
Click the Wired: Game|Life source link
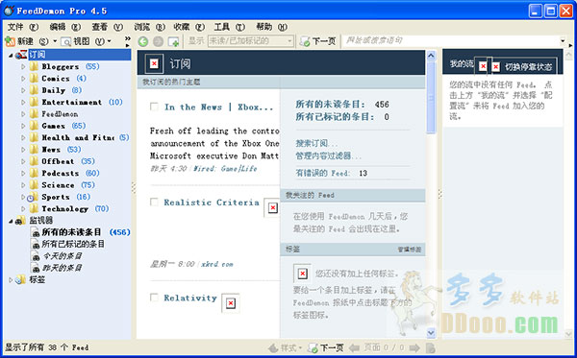(x=225, y=169)
